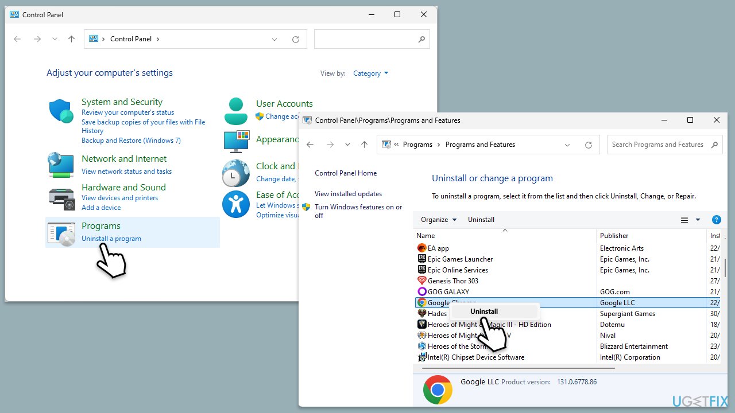Click Save backup copies with File History
Image resolution: width=735 pixels, height=413 pixels.
pyautogui.click(x=144, y=126)
